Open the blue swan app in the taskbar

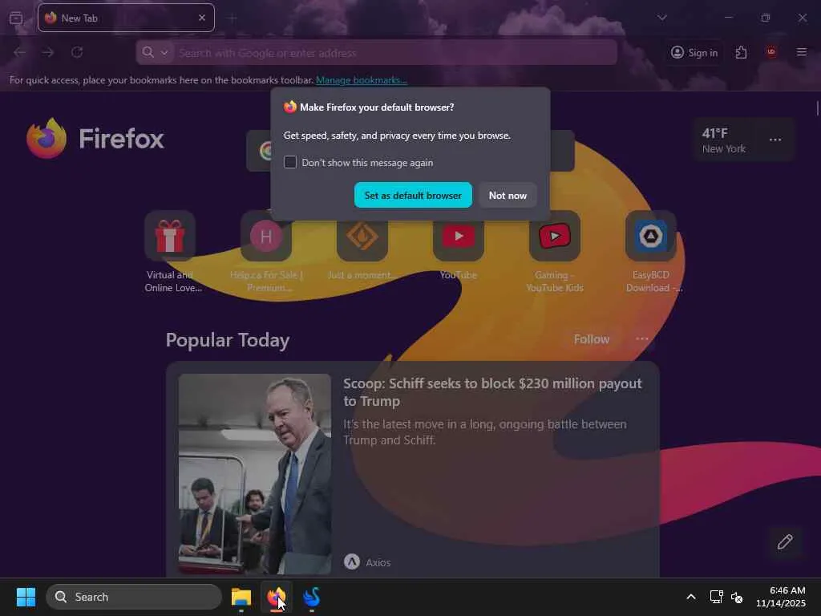tap(312, 597)
